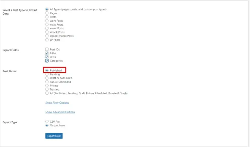The width and height of the screenshot is (250, 147).
Task: Uncheck the Titles export field
Action: (x=47, y=53)
